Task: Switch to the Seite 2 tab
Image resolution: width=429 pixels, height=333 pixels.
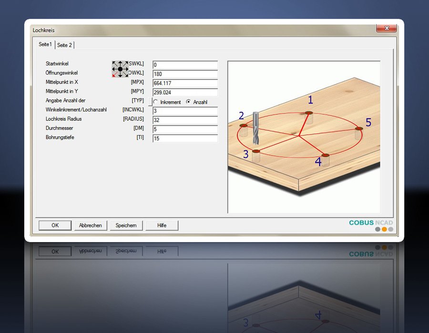Action: pyautogui.click(x=64, y=45)
